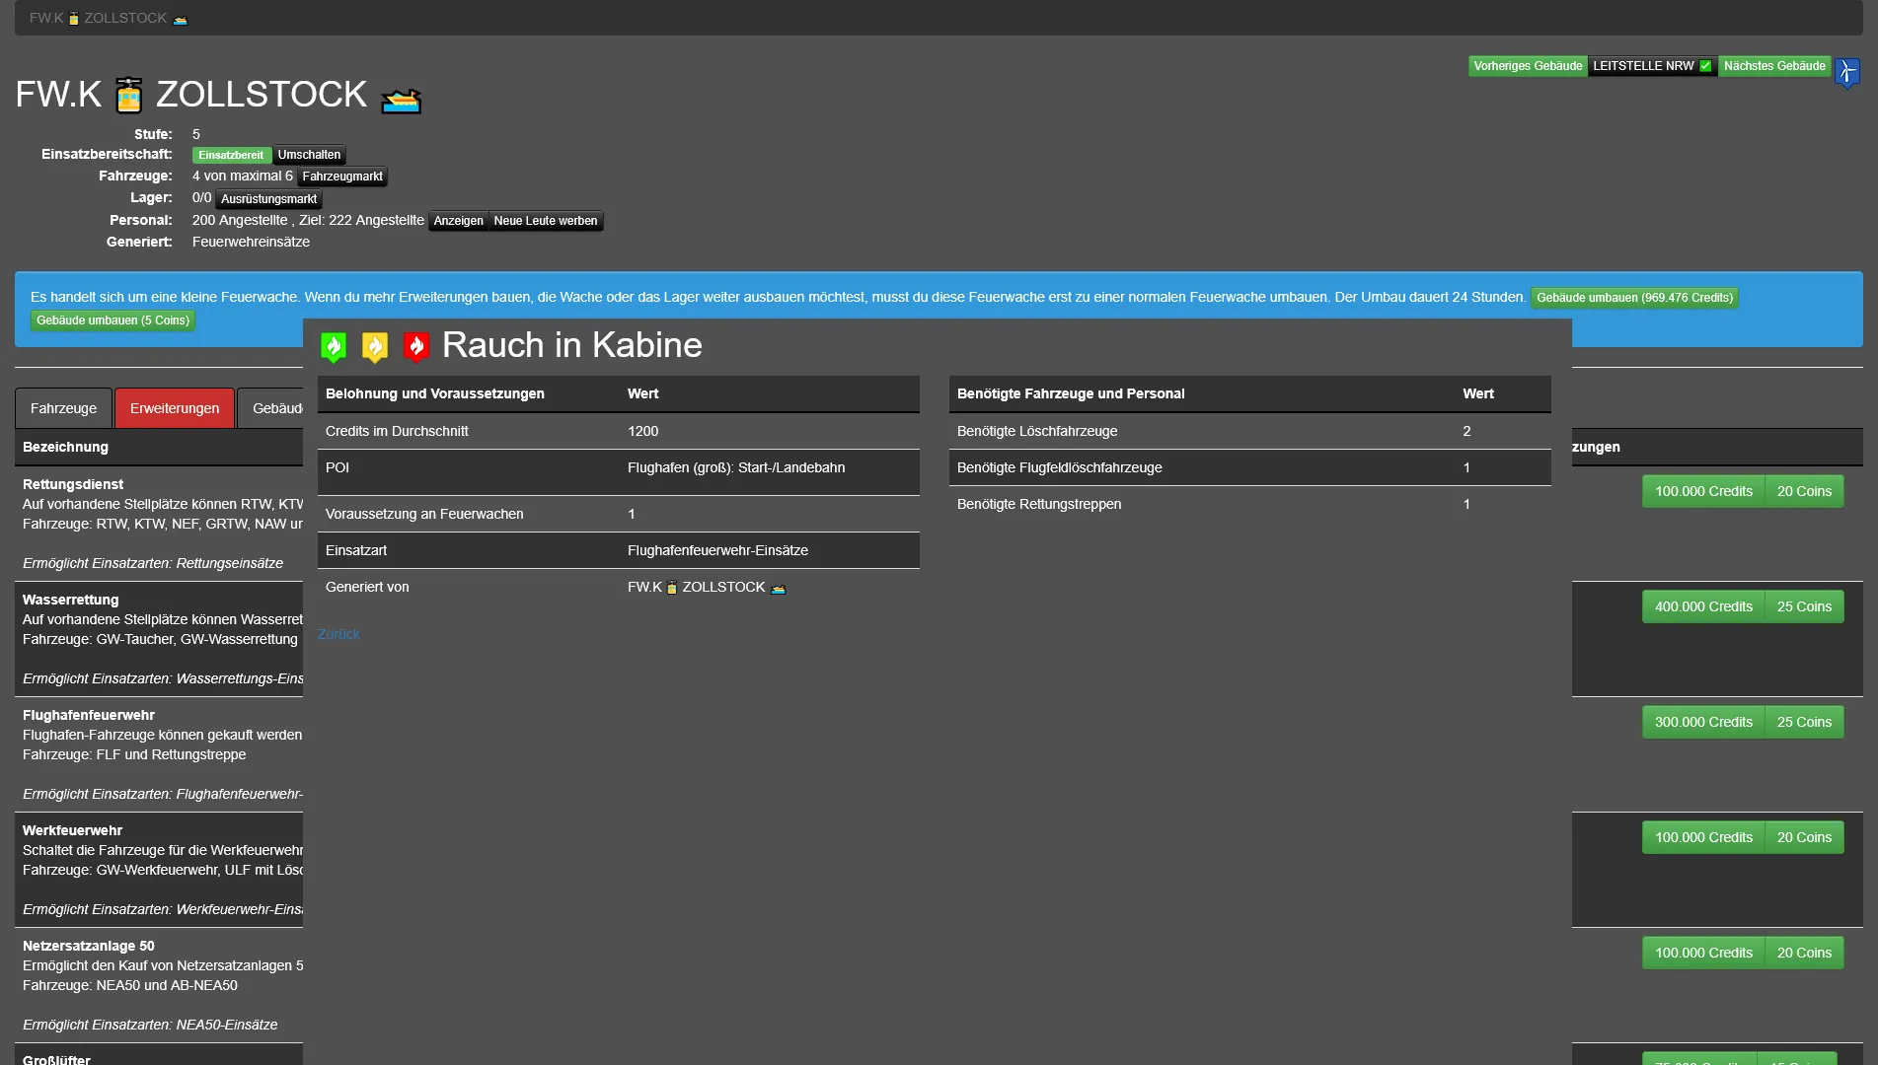Toggle the LEITSTELLE NRW green checkbox
This screenshot has width=1878, height=1065.
pos(1705,66)
